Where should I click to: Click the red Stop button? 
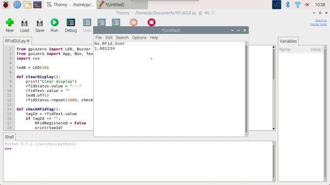pos(152,23)
